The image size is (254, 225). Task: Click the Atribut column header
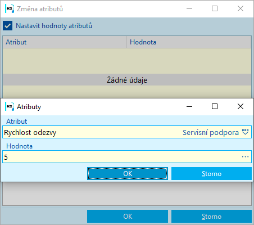click(65, 42)
